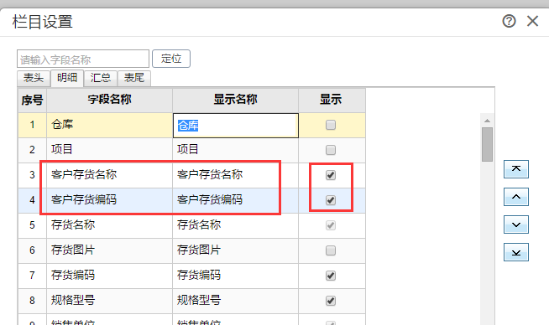Select field name cell 客户存货名称

pyautogui.click(x=110, y=175)
